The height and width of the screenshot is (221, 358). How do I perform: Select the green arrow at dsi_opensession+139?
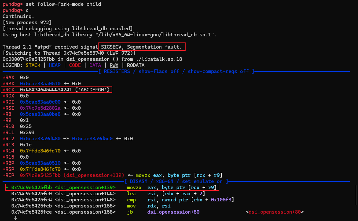7,187
